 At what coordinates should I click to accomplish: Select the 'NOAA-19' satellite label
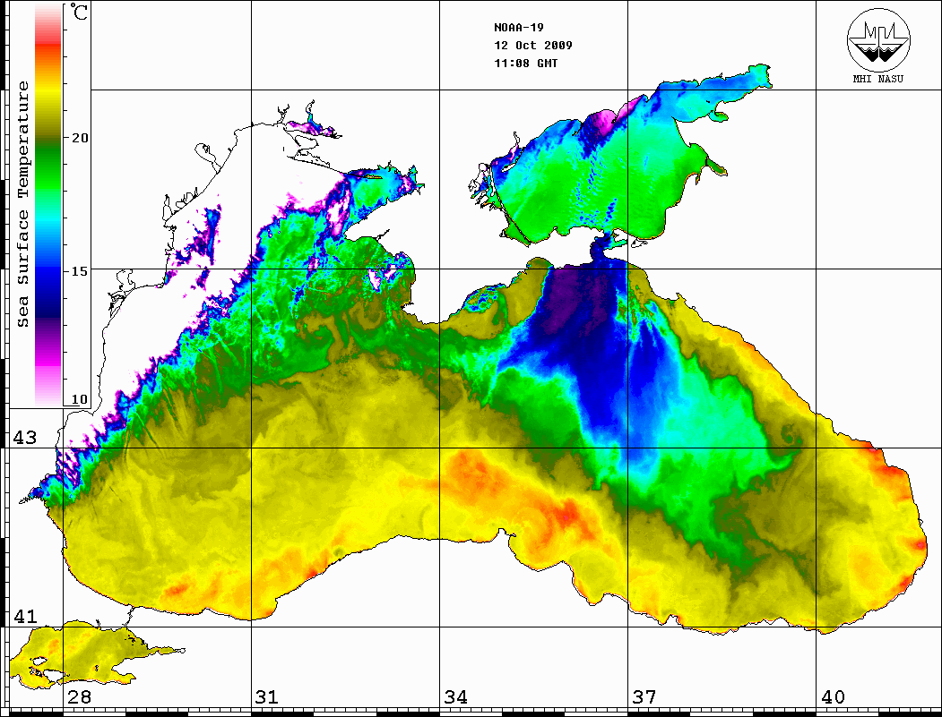(x=518, y=28)
